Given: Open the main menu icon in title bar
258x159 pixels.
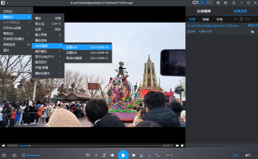Looking at the screenshot, I should click(x=3, y=3).
